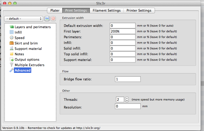The height and width of the screenshot is (131, 204).
Task: Click the Support material icon
Action: coord(12,49)
